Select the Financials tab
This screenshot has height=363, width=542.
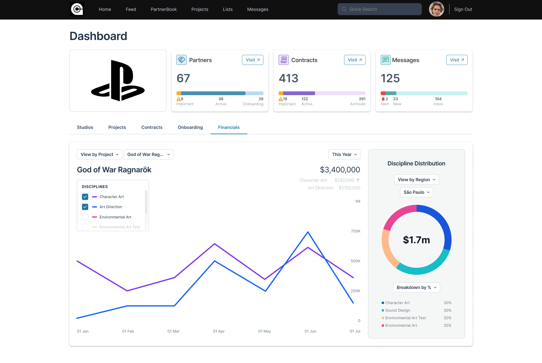pyautogui.click(x=229, y=127)
